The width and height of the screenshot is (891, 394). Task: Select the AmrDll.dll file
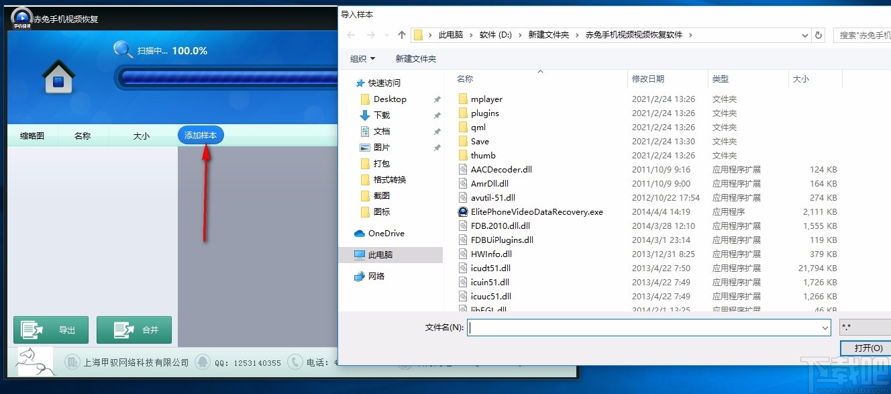(490, 184)
